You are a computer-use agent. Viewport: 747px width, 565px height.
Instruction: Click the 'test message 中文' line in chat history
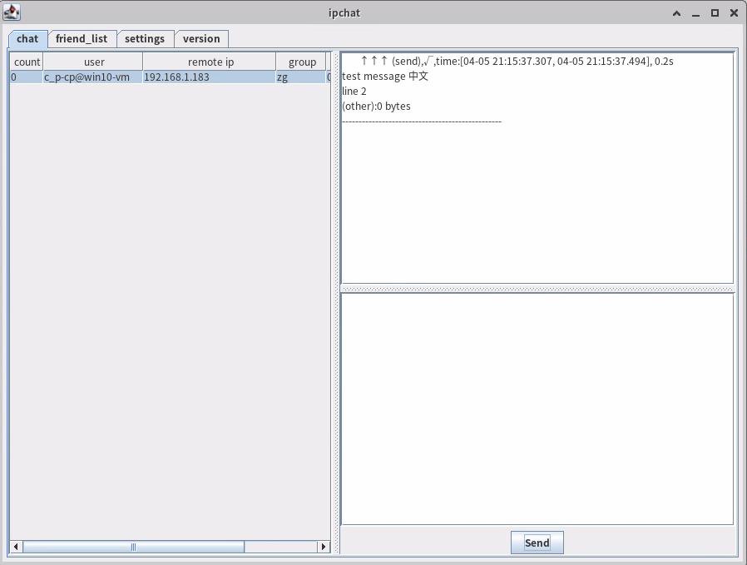click(385, 77)
